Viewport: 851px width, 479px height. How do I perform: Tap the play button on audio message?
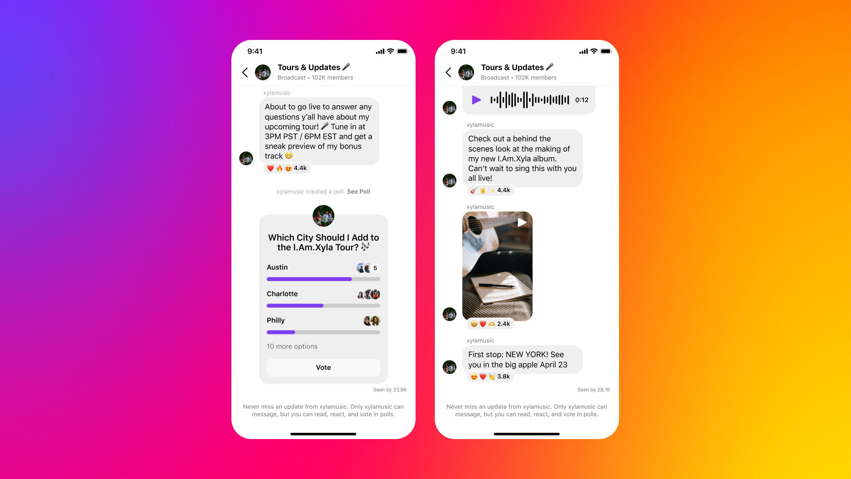476,99
